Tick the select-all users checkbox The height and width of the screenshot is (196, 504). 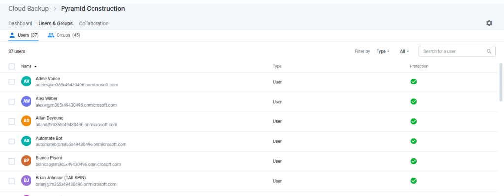coord(12,66)
